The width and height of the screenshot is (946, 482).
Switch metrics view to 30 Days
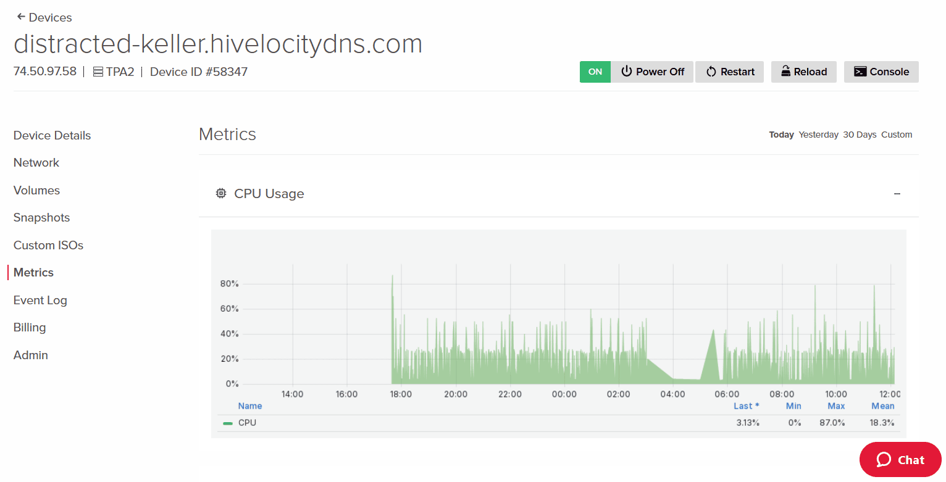pos(860,134)
